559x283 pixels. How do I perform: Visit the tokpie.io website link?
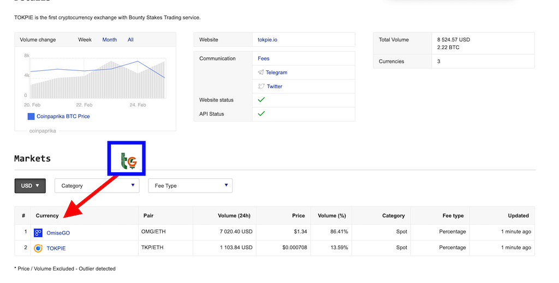click(x=267, y=39)
